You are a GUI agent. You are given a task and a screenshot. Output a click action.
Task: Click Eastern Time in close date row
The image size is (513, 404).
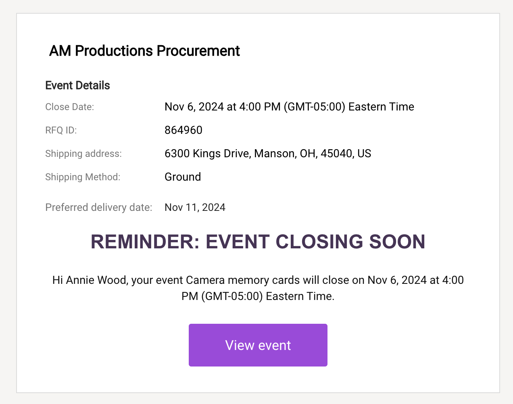coord(381,107)
